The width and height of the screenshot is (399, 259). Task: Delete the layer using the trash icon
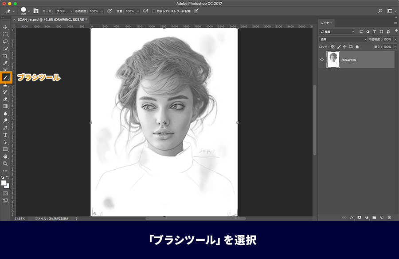[389, 217]
